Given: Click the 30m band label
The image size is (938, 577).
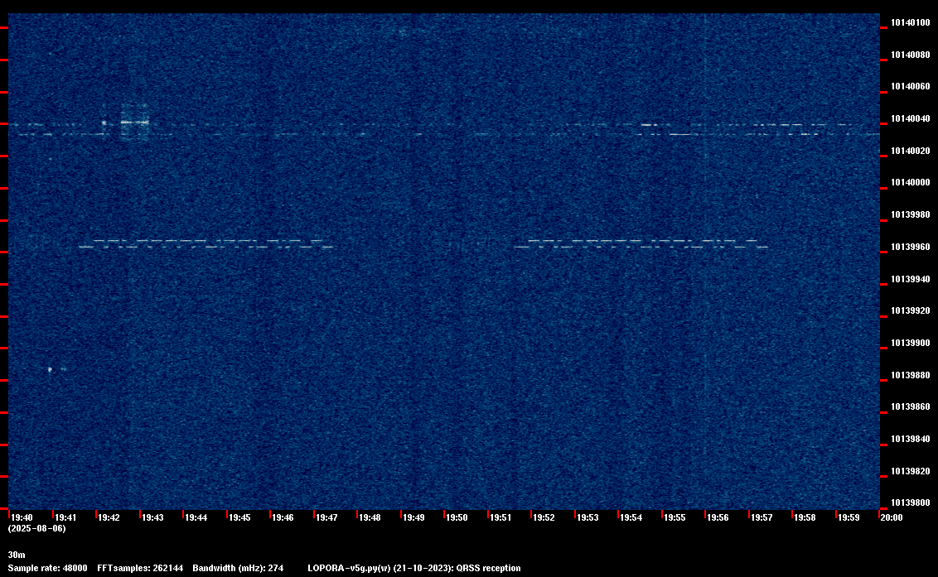Looking at the screenshot, I should pyautogui.click(x=17, y=555).
